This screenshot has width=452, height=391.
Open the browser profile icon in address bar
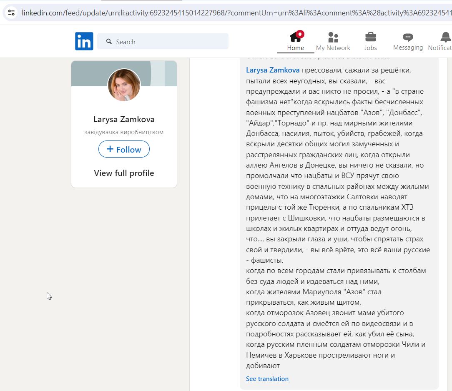click(11, 13)
